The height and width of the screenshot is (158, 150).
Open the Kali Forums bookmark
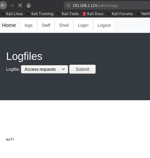click(120, 14)
